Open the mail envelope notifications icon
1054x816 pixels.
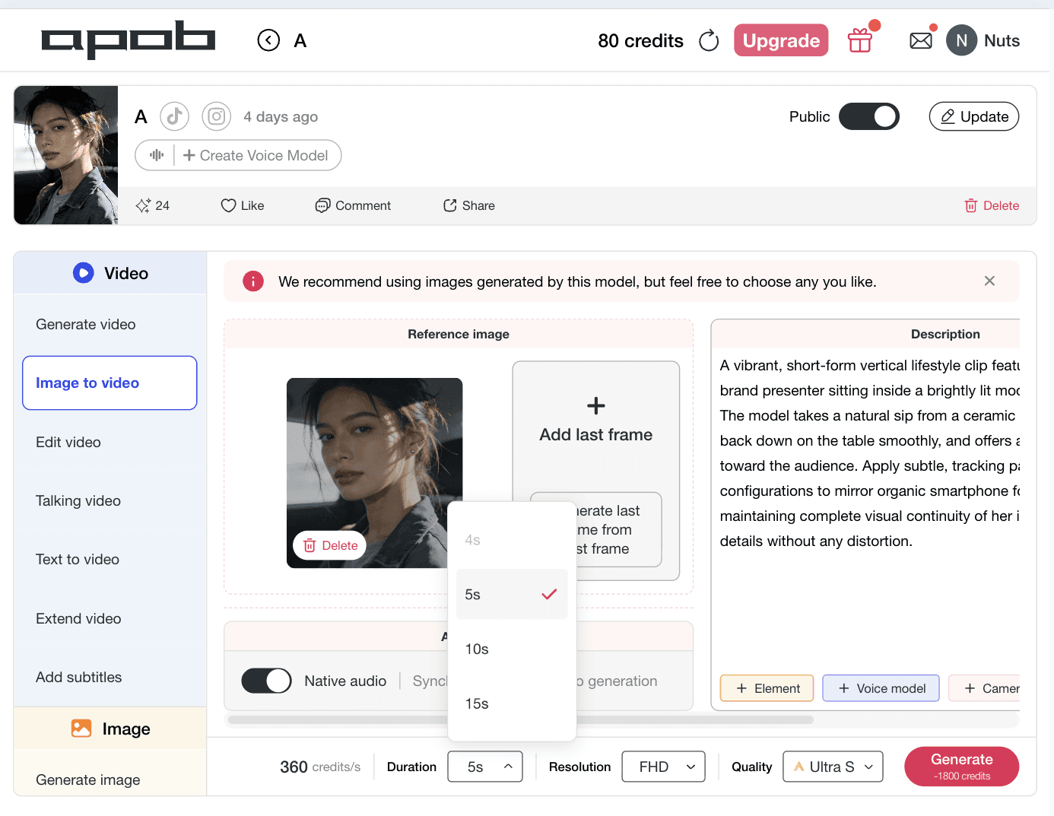tap(921, 40)
